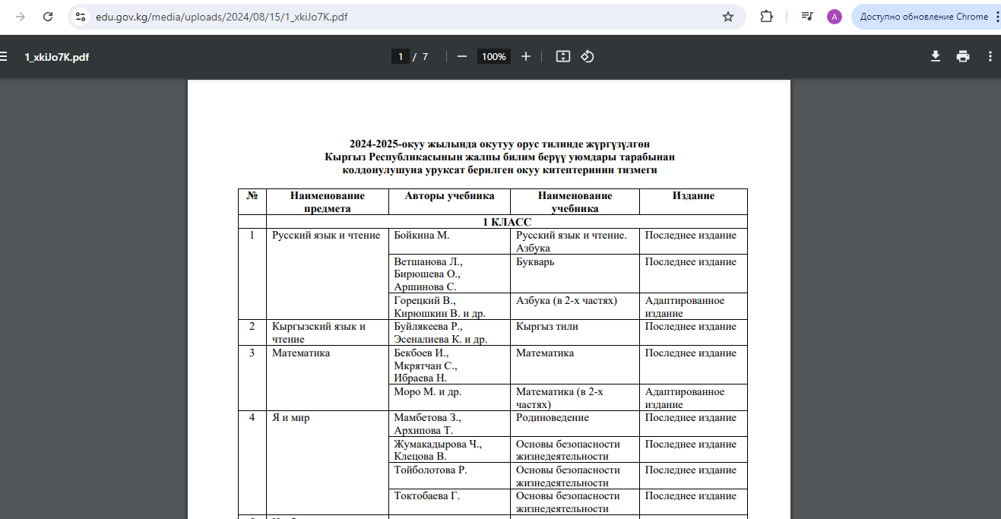This screenshot has width=1001, height=519.
Task: Click the file name 1_xkiJo7K.pdf
Action: (x=57, y=56)
